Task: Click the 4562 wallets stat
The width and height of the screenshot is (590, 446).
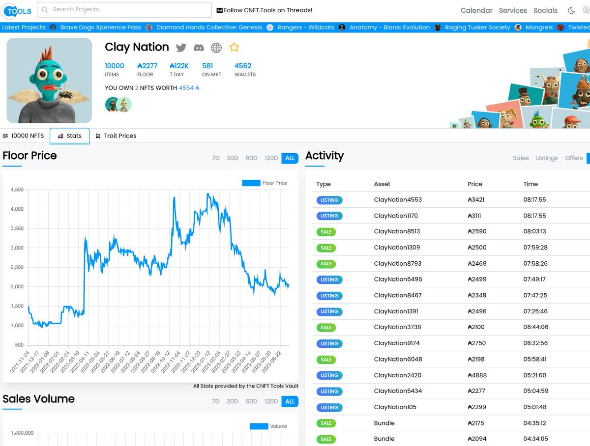Action: [243, 66]
